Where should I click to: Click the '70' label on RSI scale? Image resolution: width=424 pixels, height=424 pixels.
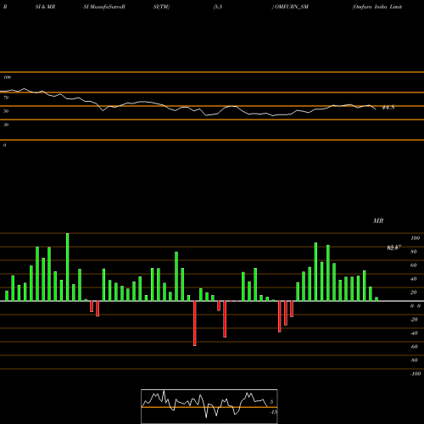(6, 98)
